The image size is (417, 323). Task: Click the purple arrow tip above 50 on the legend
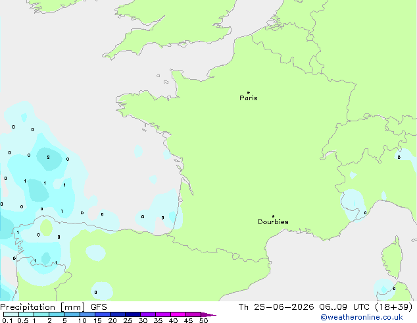208,314
